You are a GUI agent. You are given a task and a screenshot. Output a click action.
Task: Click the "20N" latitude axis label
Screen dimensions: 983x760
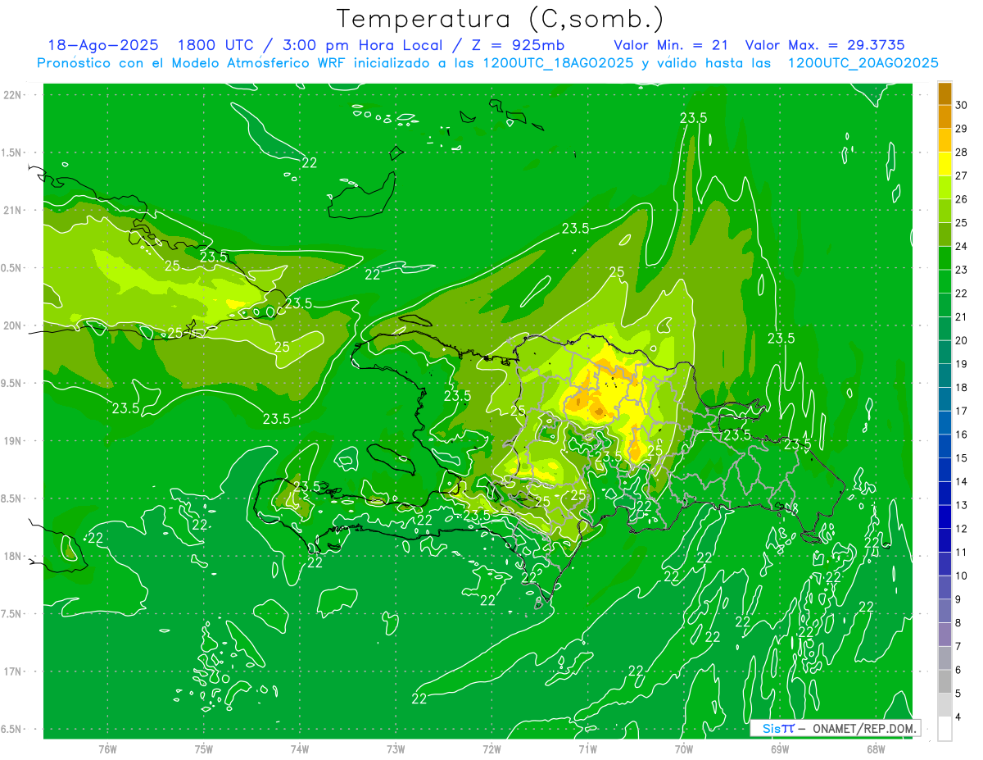coord(13,325)
